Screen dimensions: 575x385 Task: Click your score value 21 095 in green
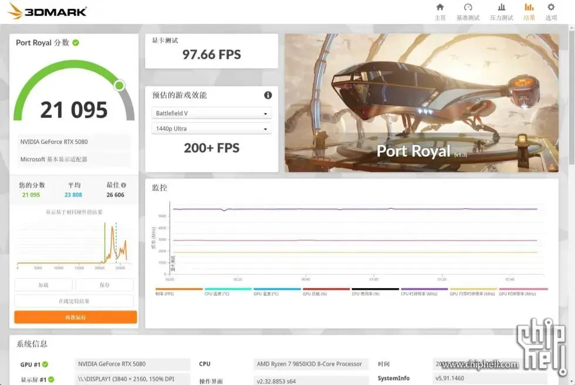point(31,195)
